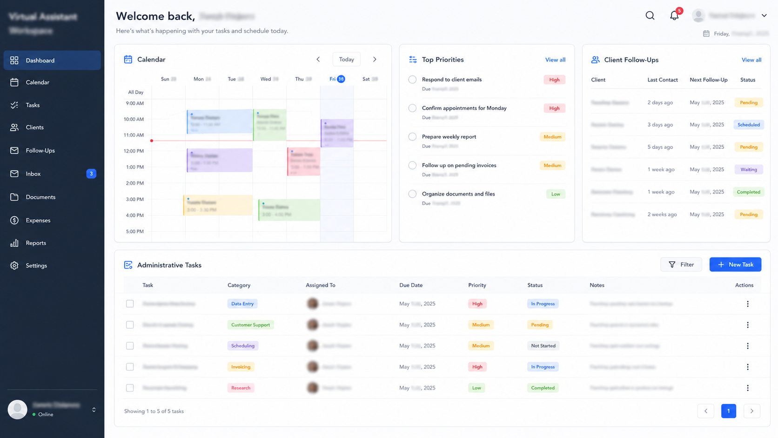Viewport: 778px width, 438px height.
Task: Open Inbox with 3 unread badge
Action: [52, 174]
